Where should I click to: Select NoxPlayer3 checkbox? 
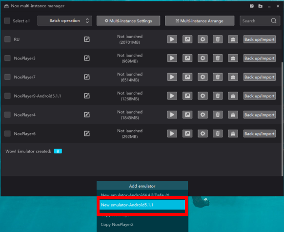pyautogui.click(x=7, y=58)
